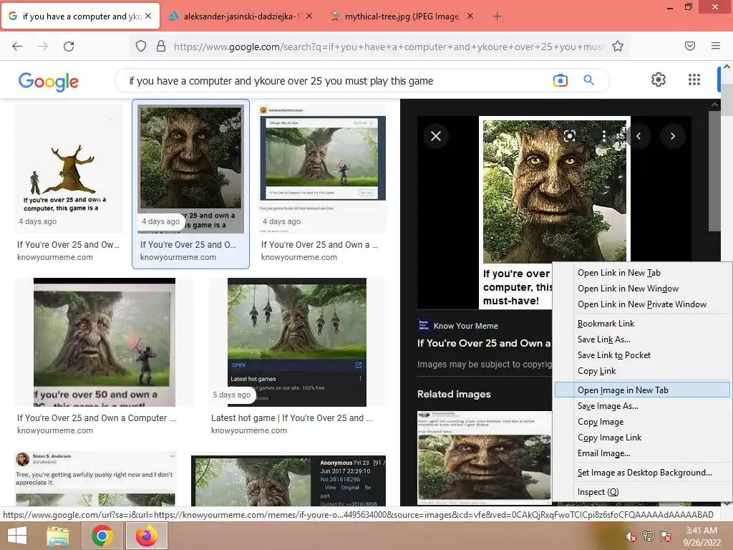Go back to the previous page
The image size is (733, 550).
coord(17,47)
